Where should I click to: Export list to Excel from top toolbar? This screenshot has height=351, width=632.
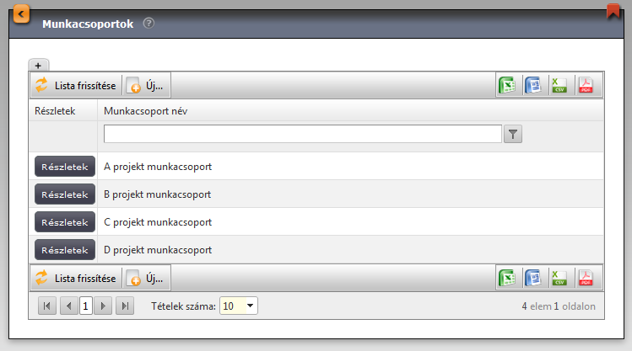coord(507,85)
